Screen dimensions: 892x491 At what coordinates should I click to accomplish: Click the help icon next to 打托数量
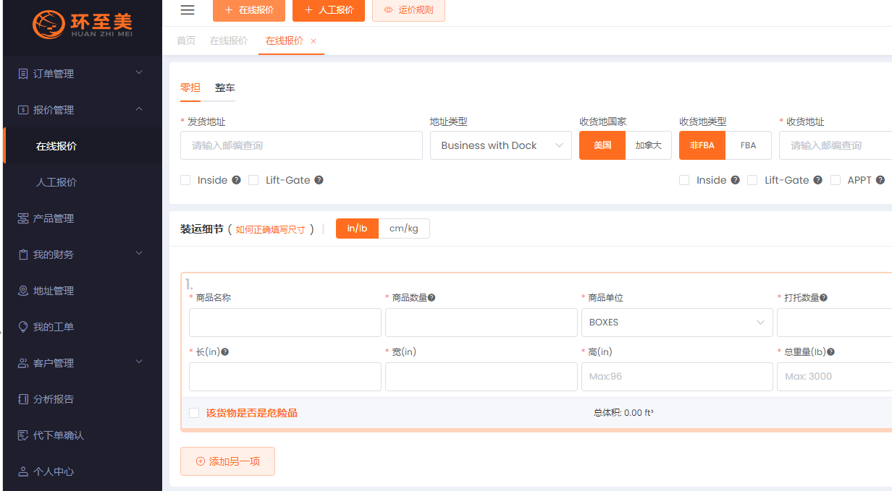[823, 298]
